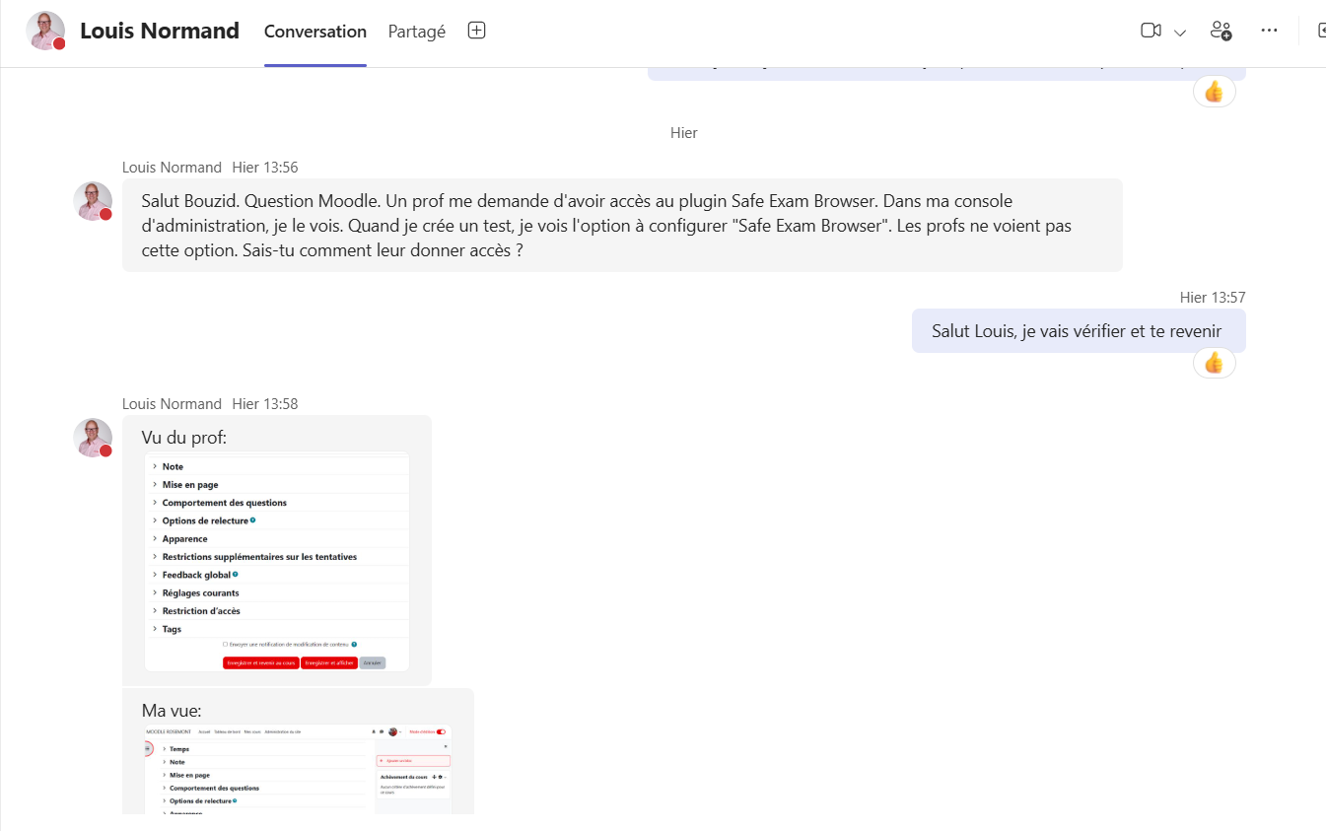Expand the "Tags" section chevron
This screenshot has width=1326, height=831.
pyautogui.click(x=155, y=629)
